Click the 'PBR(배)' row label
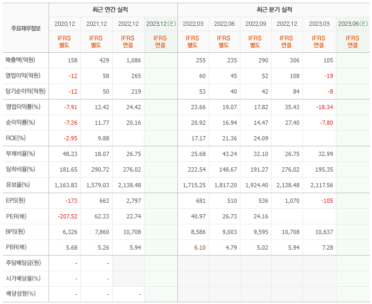This screenshot has height=304, width=372. pos(16,248)
